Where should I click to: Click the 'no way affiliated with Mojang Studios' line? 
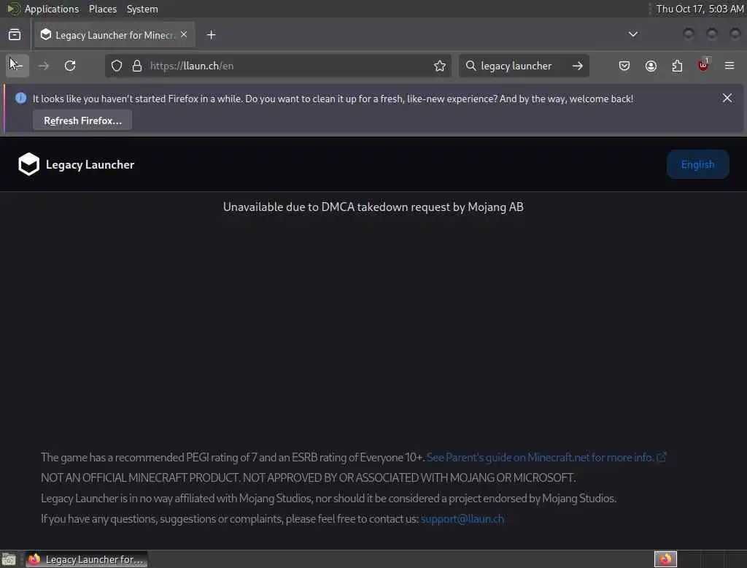click(328, 498)
